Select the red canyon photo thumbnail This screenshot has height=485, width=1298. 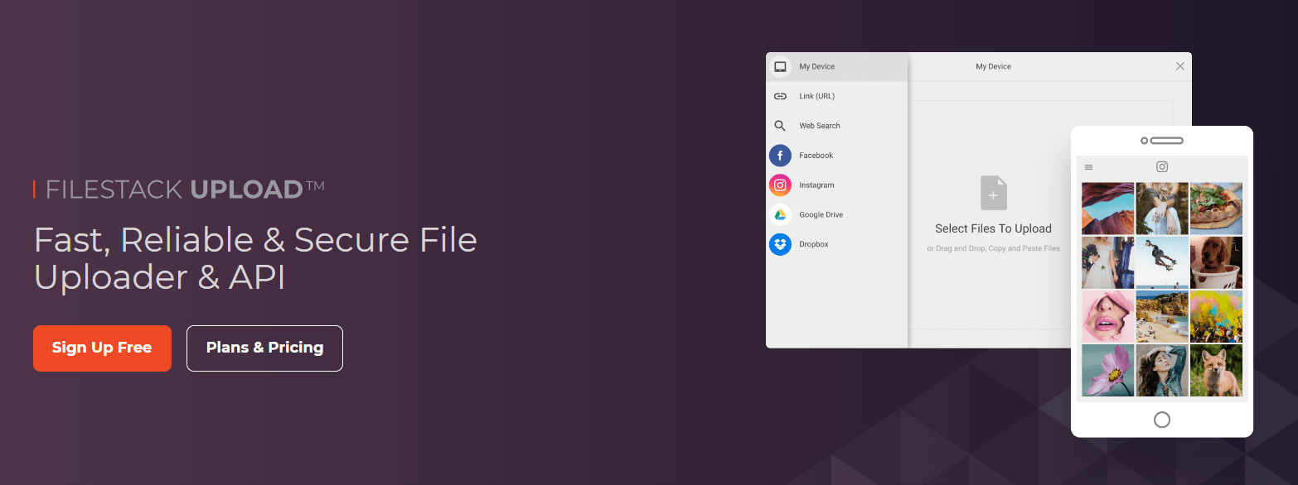(x=1107, y=209)
